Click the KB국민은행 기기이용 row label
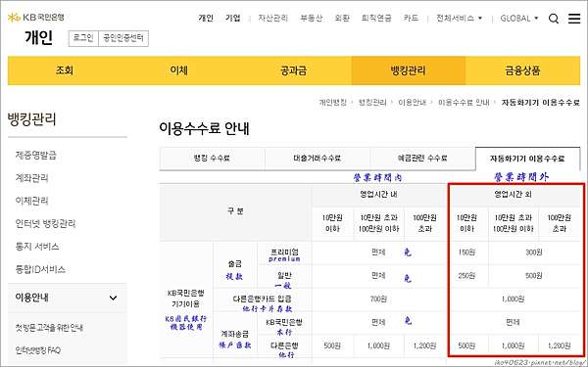This screenshot has height=367, width=588. pyautogui.click(x=185, y=298)
